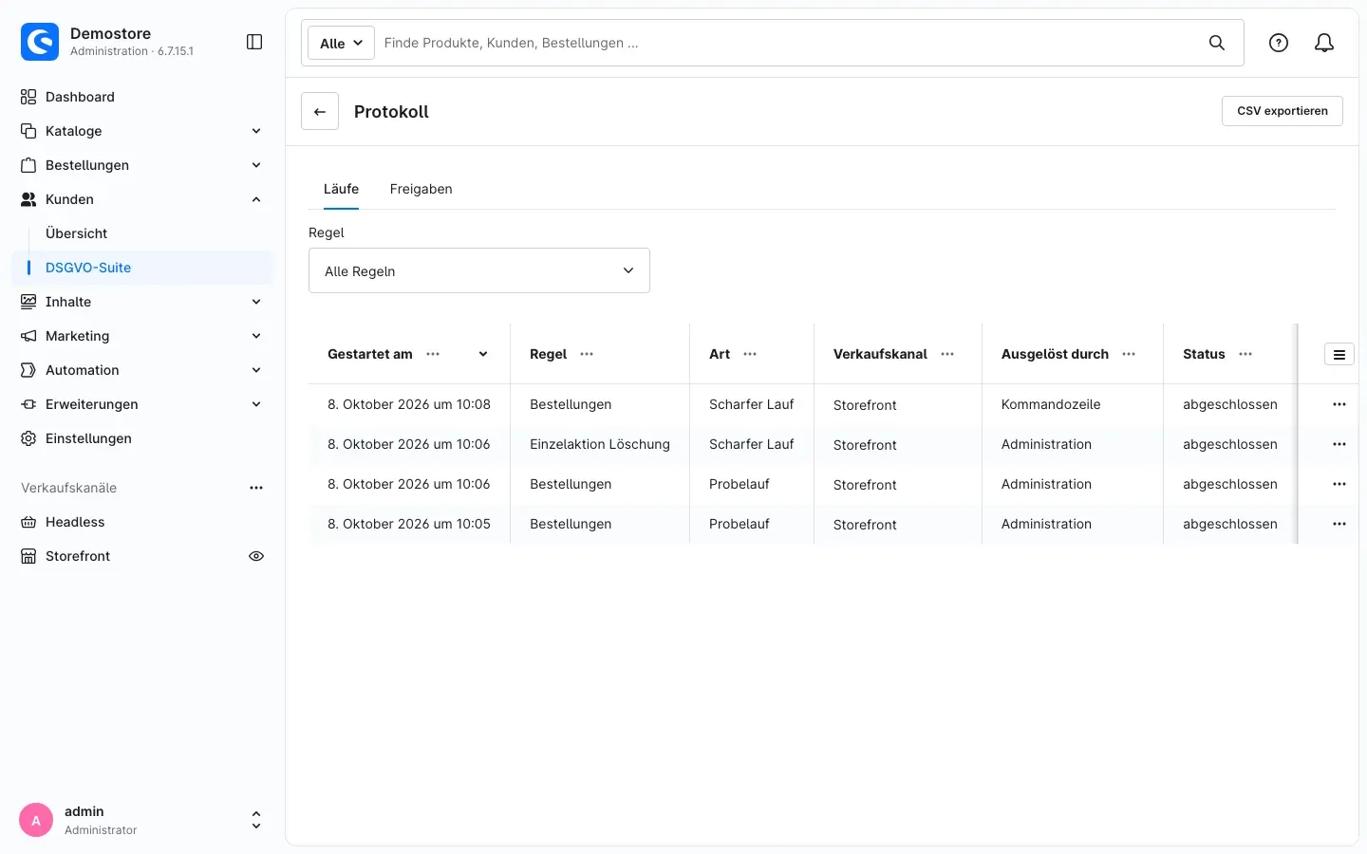
Task: Collapse the Kunden menu
Action: 256,199
